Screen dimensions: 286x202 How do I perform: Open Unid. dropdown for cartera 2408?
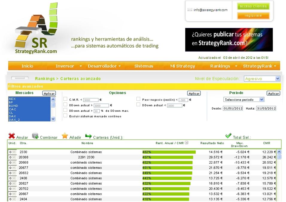click(12, 178)
